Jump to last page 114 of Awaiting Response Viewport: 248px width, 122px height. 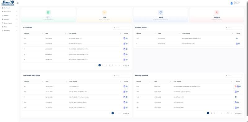point(228,113)
